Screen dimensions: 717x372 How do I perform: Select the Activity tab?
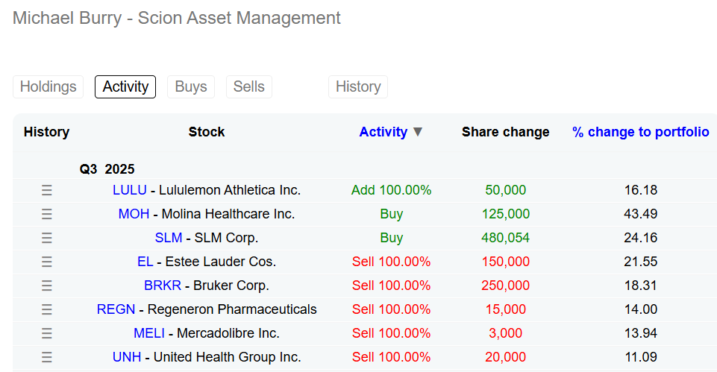point(125,86)
